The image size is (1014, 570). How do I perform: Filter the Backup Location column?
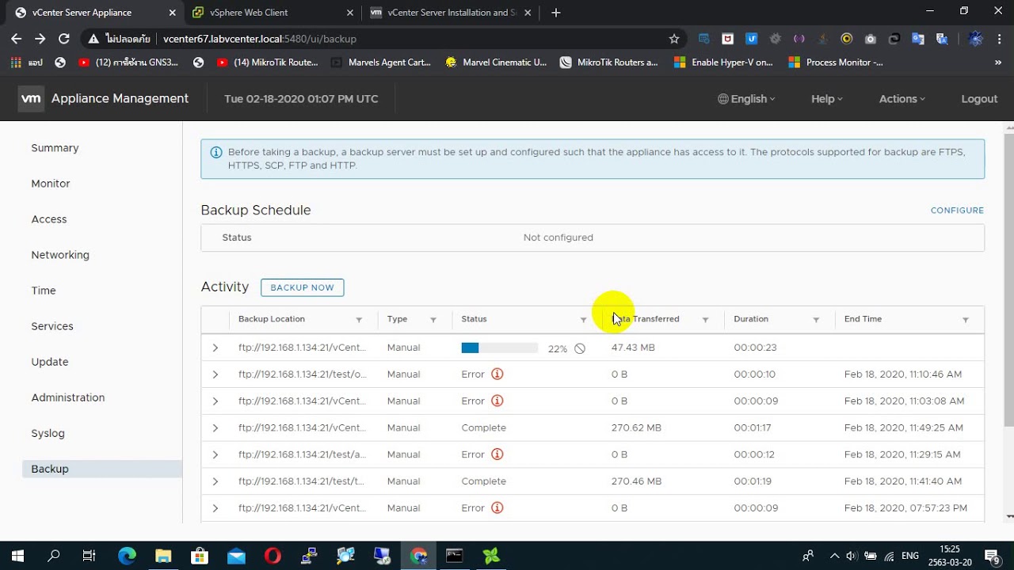[359, 320]
